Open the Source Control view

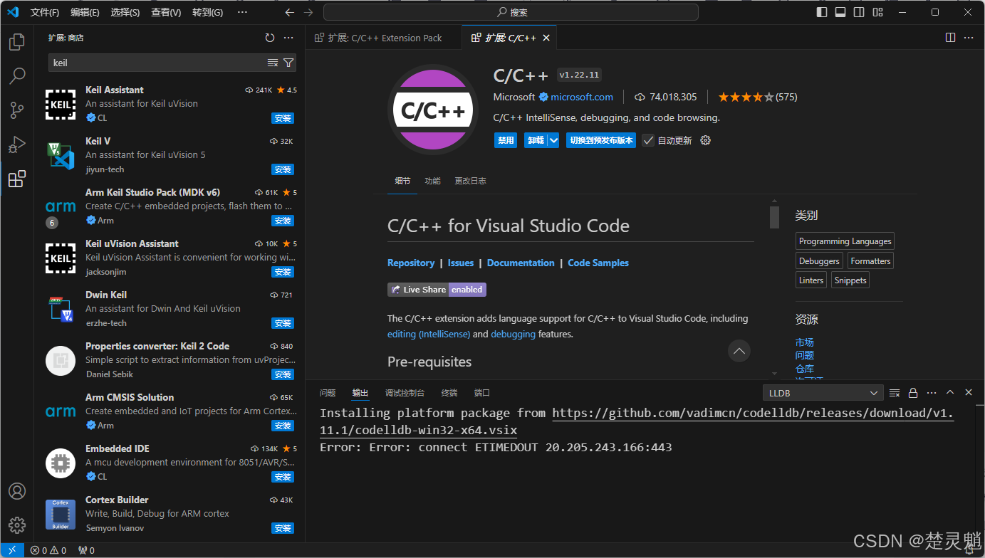(x=17, y=110)
